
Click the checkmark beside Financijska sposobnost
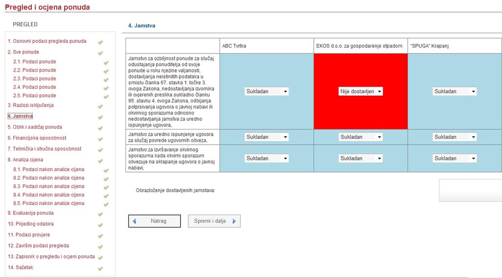100,139
